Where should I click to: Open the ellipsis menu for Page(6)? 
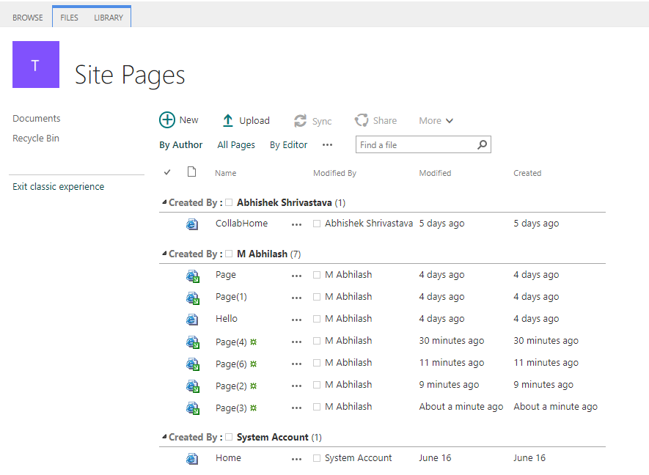[x=296, y=364]
